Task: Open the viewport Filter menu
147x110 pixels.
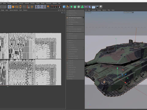Action: click(109, 10)
